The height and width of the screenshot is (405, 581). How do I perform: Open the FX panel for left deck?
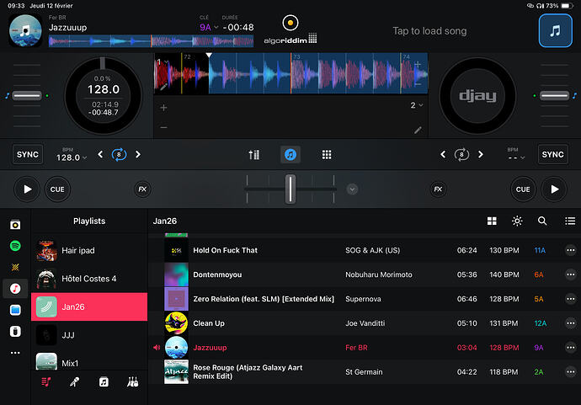click(142, 189)
